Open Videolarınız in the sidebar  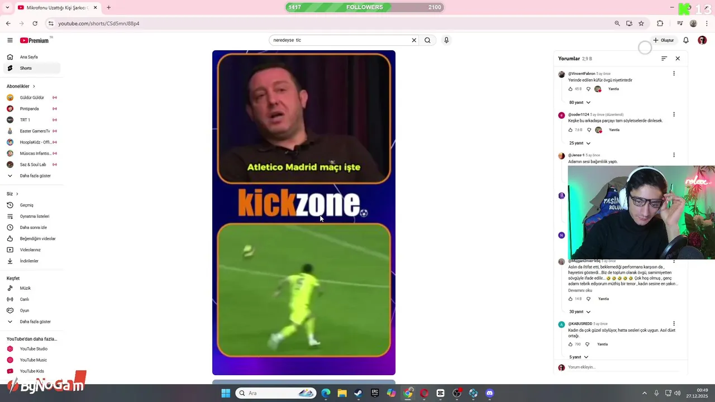[31, 250]
